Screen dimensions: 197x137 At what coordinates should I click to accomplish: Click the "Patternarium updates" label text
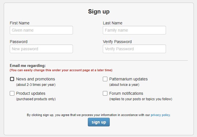click(x=128, y=79)
